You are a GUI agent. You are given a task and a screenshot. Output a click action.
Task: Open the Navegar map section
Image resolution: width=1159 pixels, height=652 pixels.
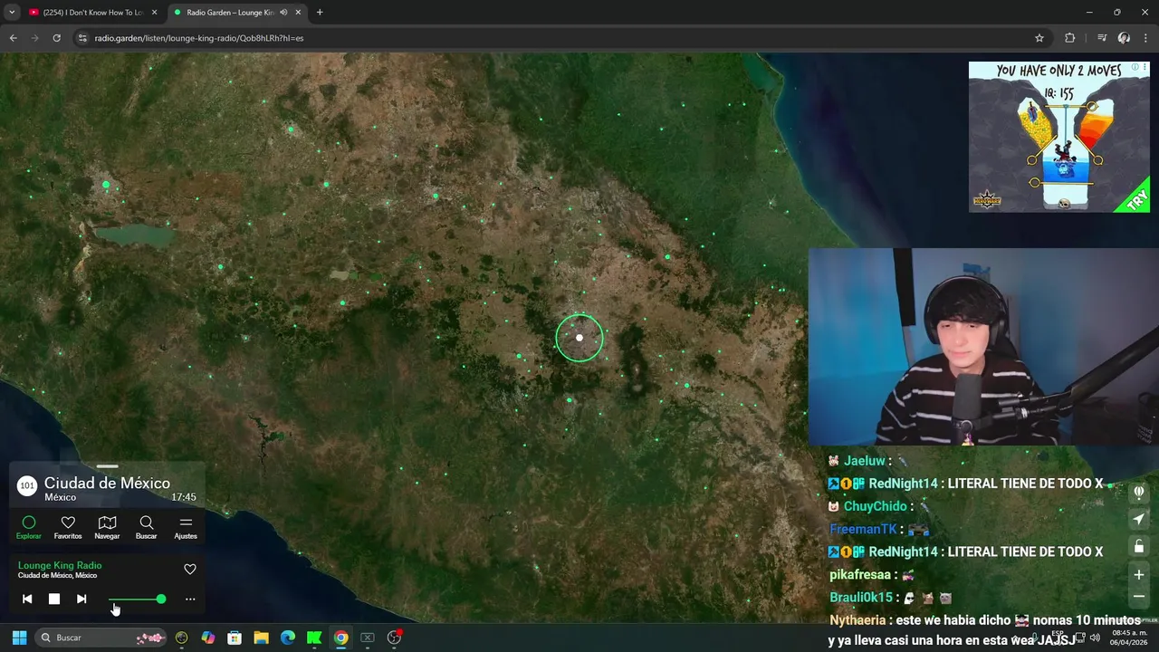point(107,528)
